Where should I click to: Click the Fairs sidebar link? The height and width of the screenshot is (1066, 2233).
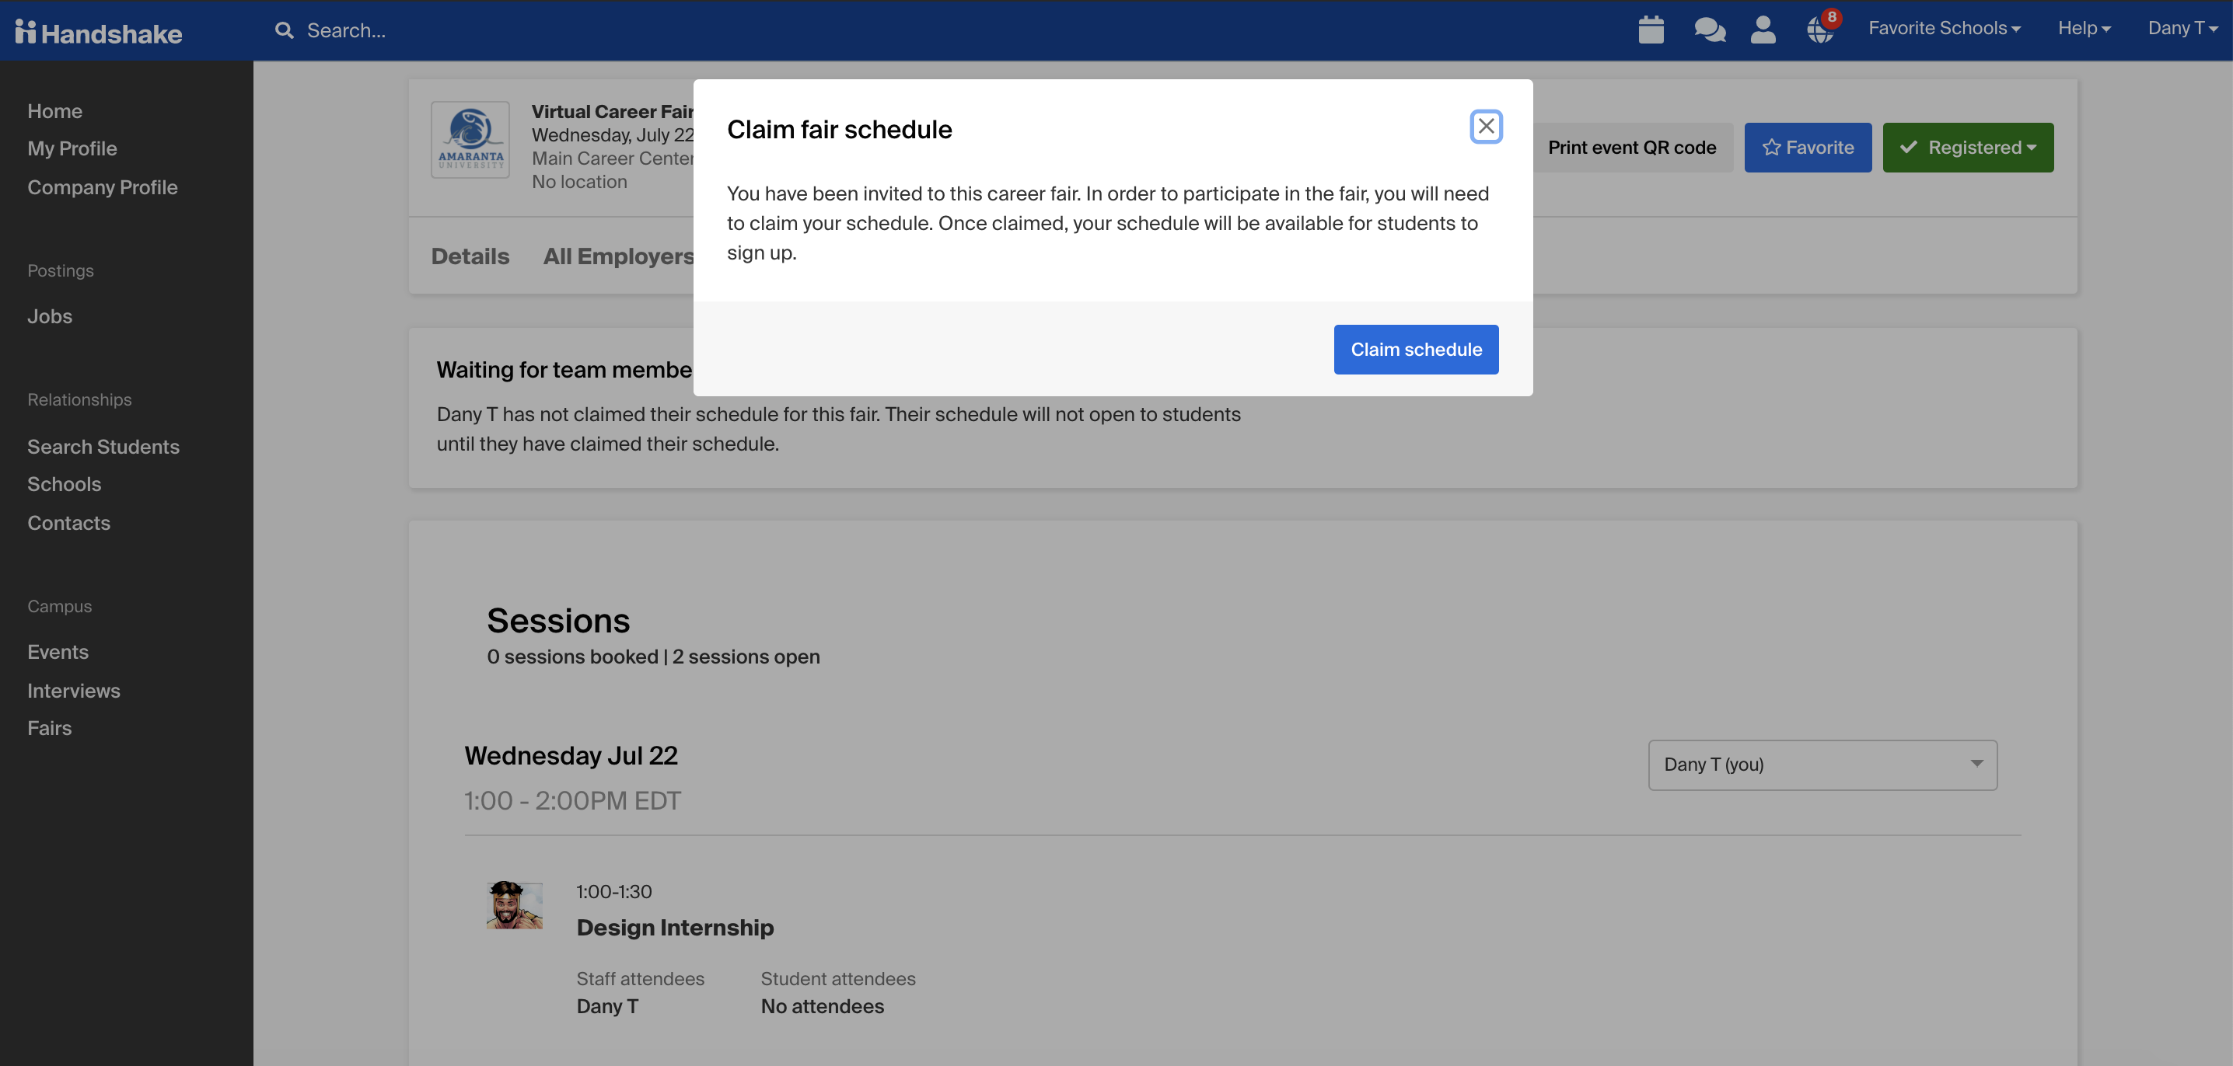(x=48, y=727)
